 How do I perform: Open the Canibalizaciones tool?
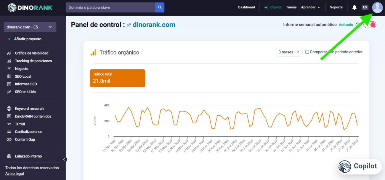point(28,132)
